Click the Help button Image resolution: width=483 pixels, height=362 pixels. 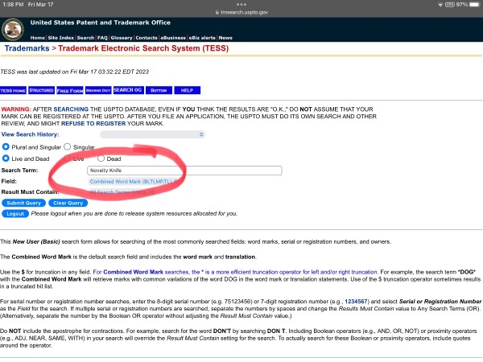point(187,90)
